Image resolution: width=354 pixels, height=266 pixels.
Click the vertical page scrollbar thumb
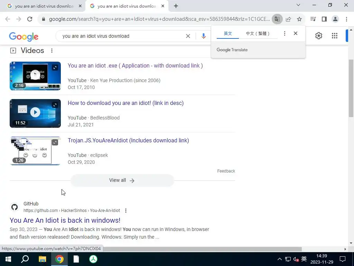[x=351, y=88]
